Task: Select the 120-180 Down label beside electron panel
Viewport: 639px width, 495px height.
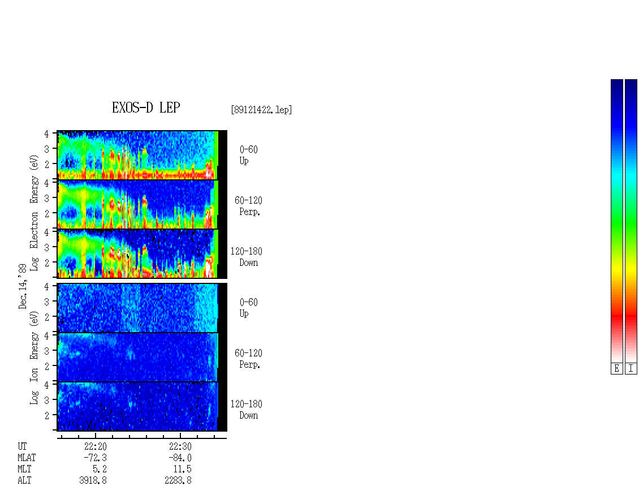Action: 247,257
